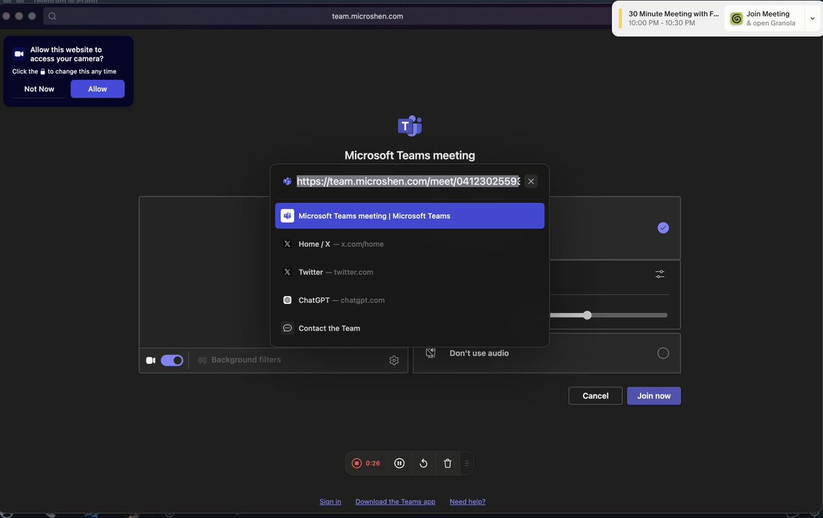The height and width of the screenshot is (518, 823).
Task: Select the Don't use audio radio button
Action: point(663,353)
